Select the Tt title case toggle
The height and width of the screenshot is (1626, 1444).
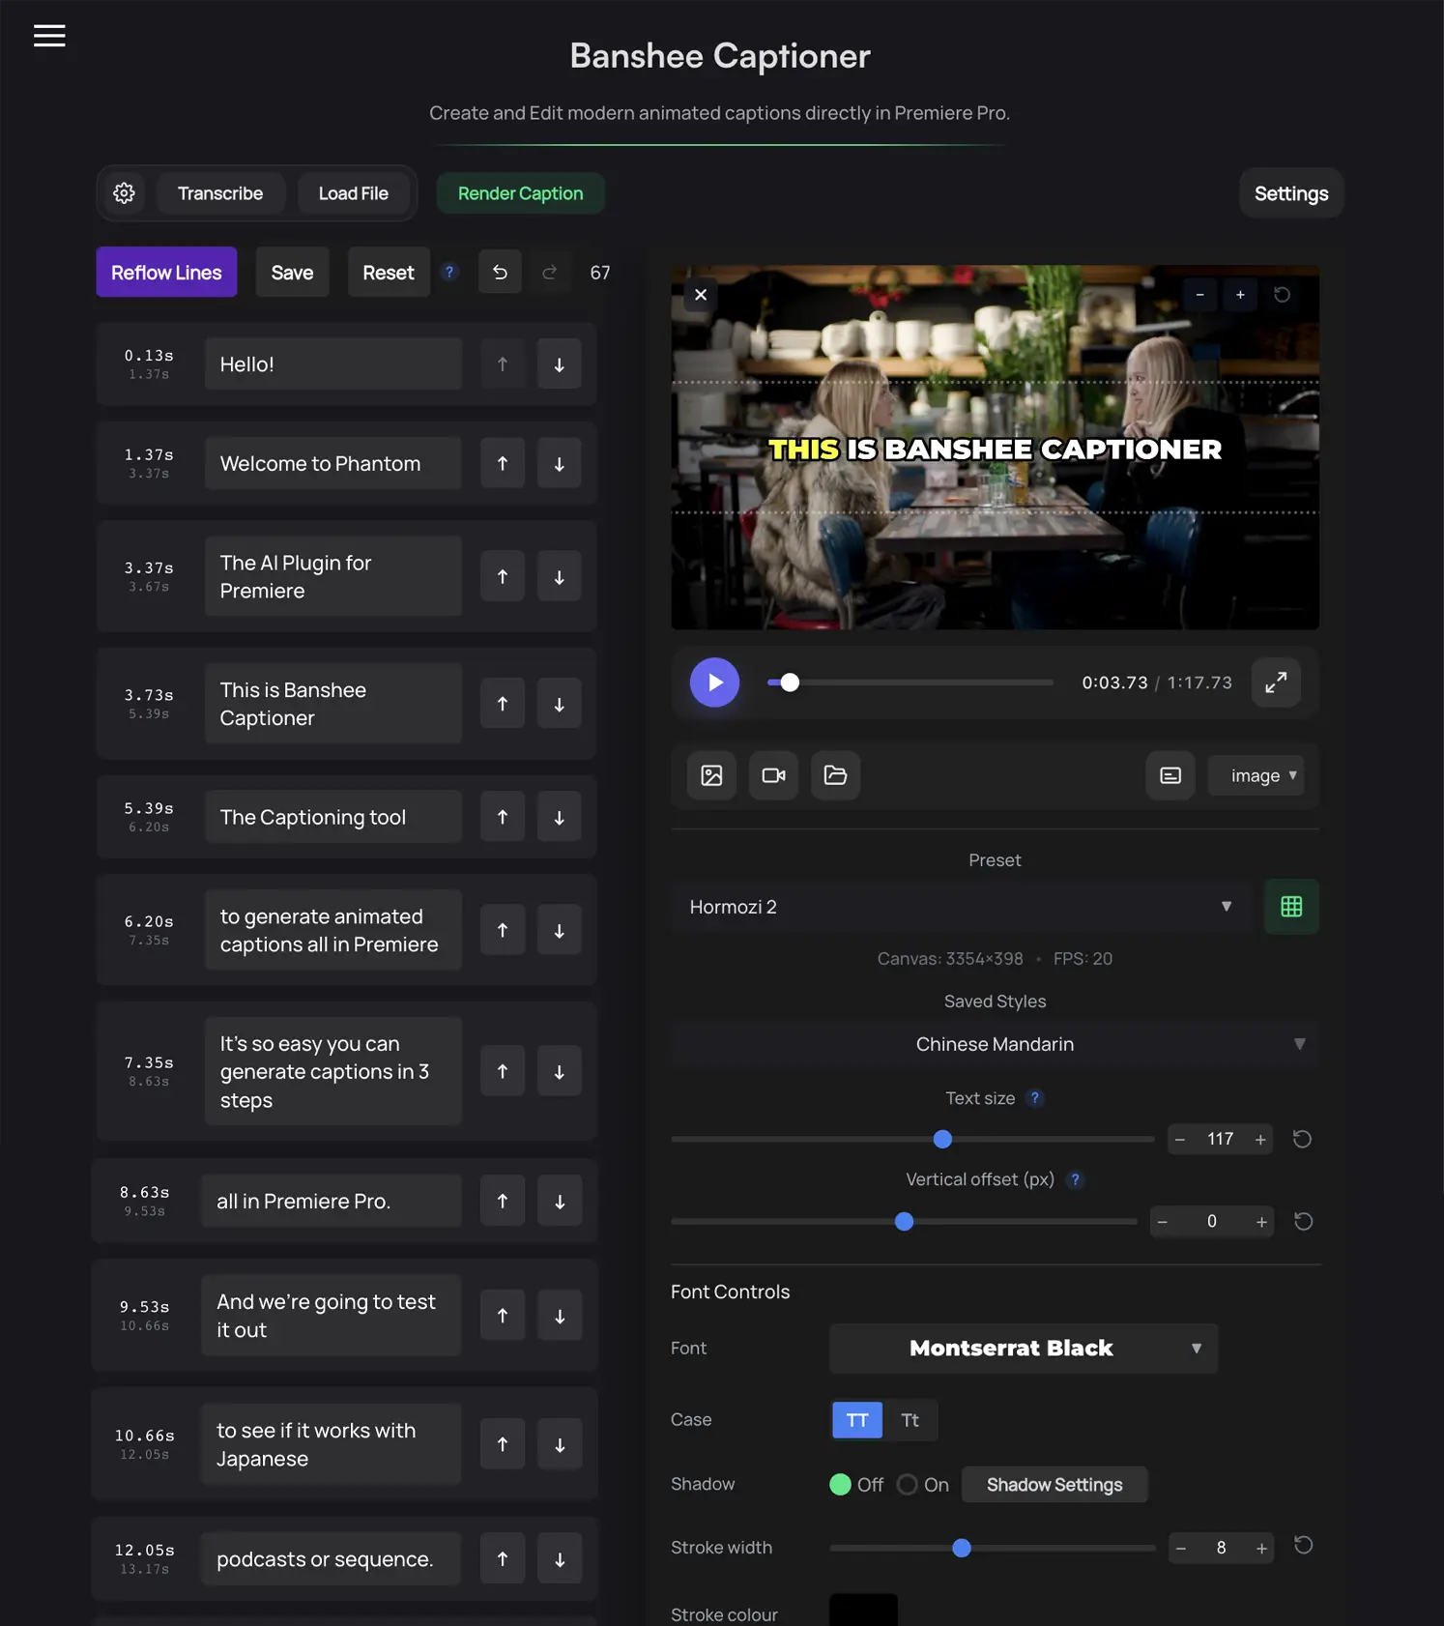(x=910, y=1420)
